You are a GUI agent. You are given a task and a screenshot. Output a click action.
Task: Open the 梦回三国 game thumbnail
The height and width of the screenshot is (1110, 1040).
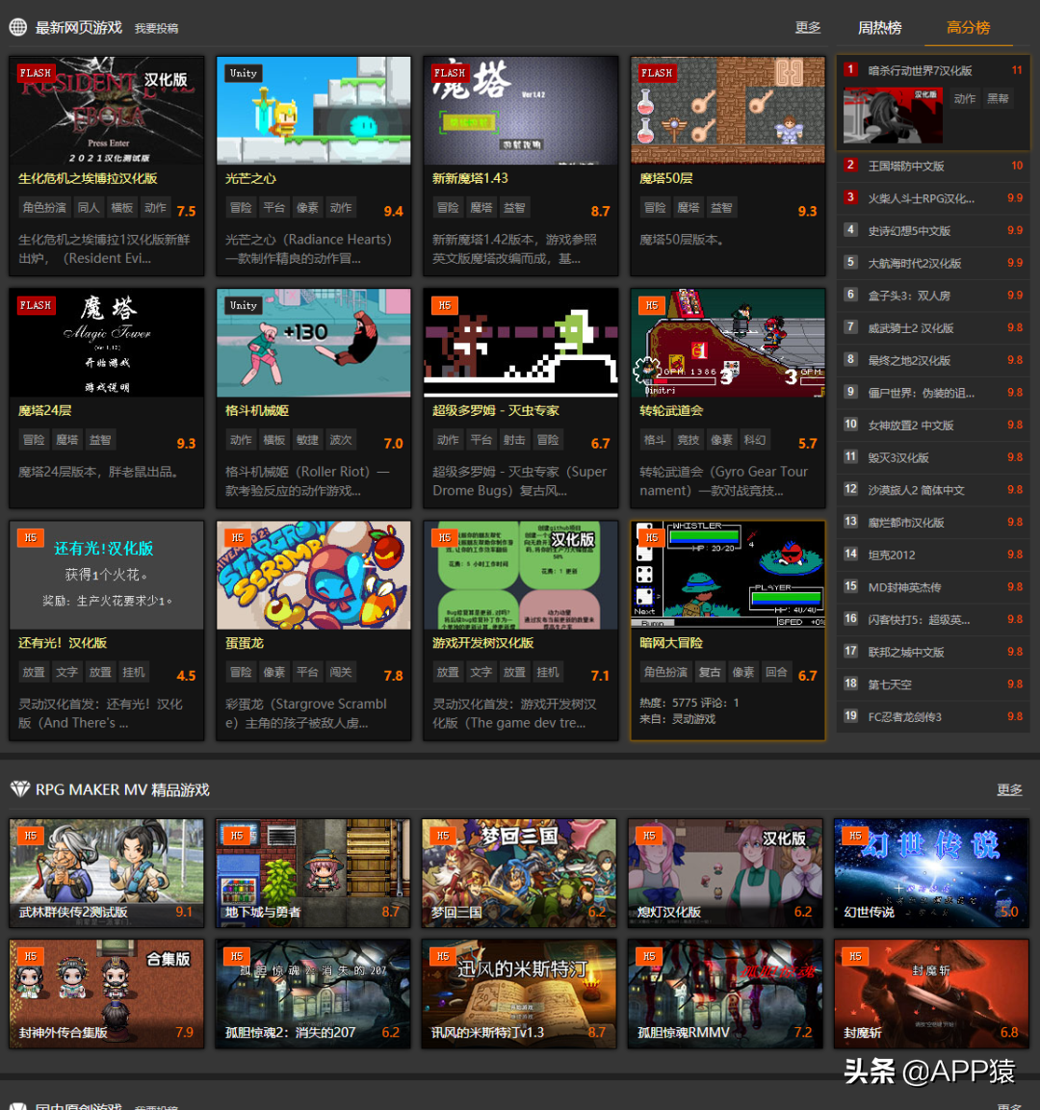tap(519, 872)
